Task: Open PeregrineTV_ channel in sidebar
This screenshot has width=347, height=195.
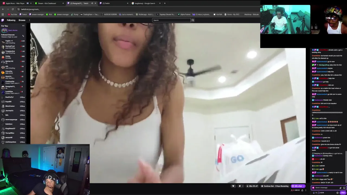Action: (13, 87)
